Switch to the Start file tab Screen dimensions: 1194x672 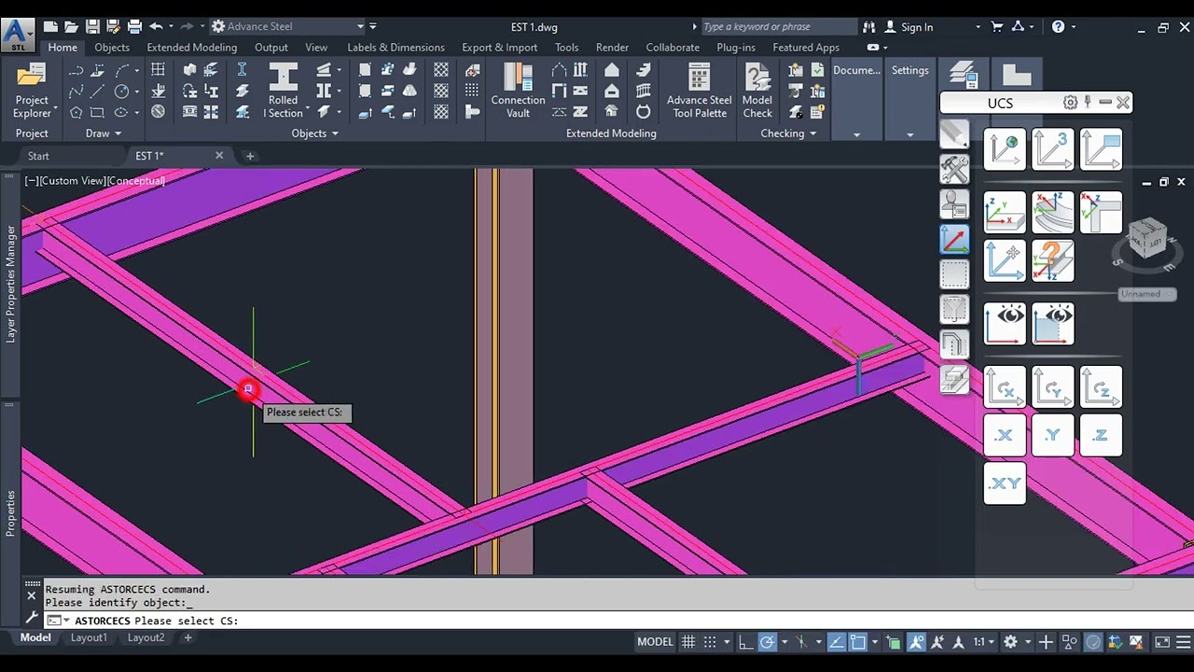[x=38, y=156]
